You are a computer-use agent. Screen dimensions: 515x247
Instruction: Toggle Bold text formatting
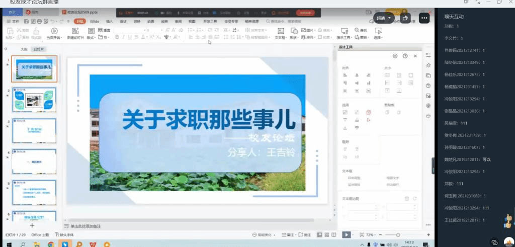tap(117, 37)
